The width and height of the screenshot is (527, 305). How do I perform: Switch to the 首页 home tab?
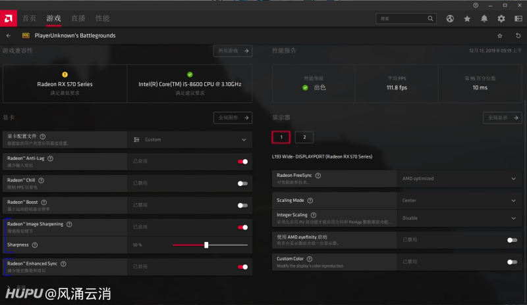tap(29, 18)
